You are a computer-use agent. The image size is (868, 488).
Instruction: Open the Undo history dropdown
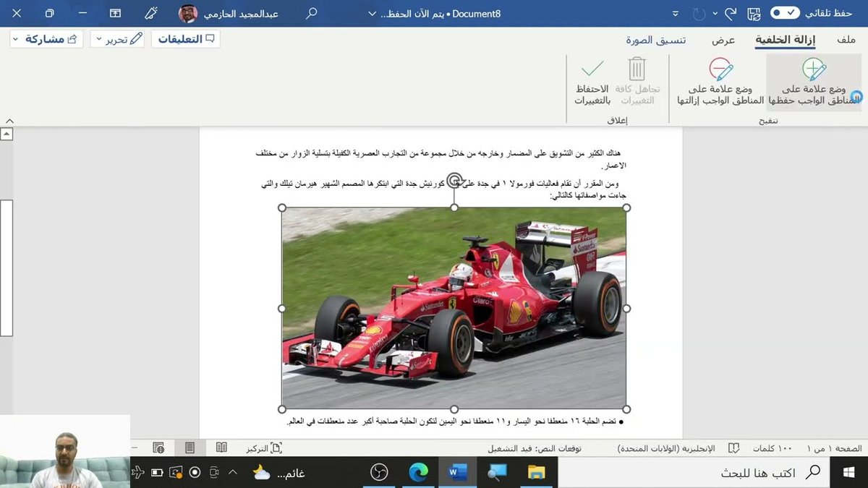click(715, 14)
